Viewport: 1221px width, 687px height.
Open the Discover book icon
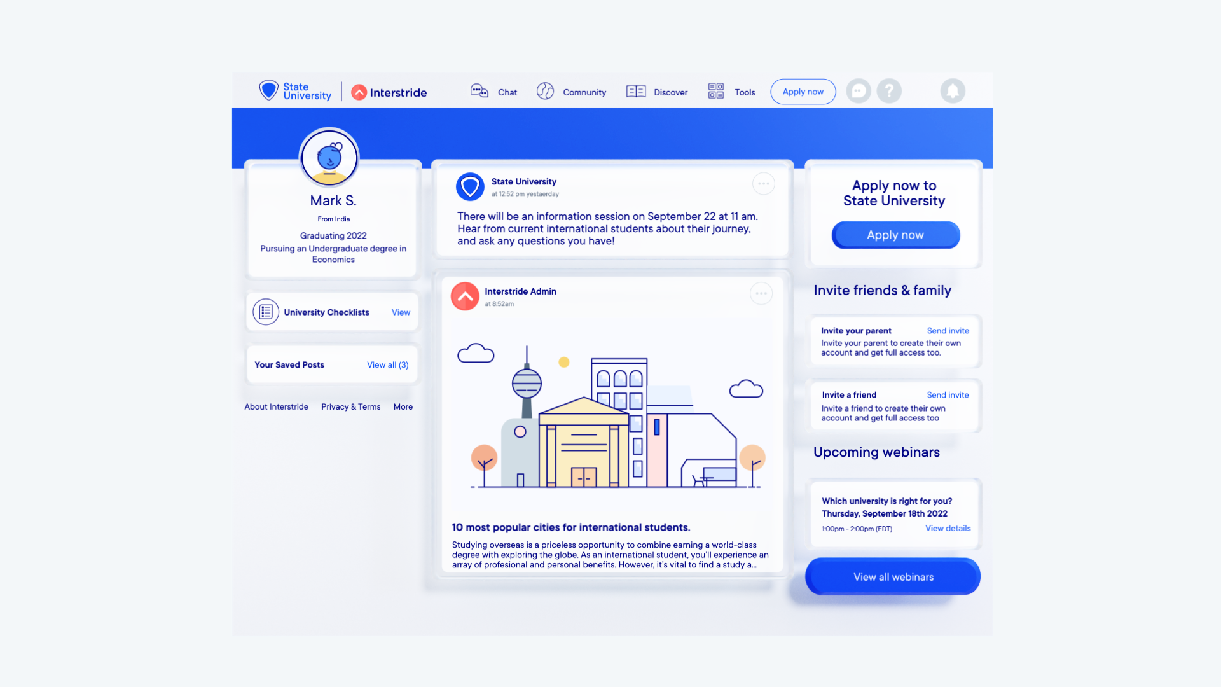[x=636, y=91]
